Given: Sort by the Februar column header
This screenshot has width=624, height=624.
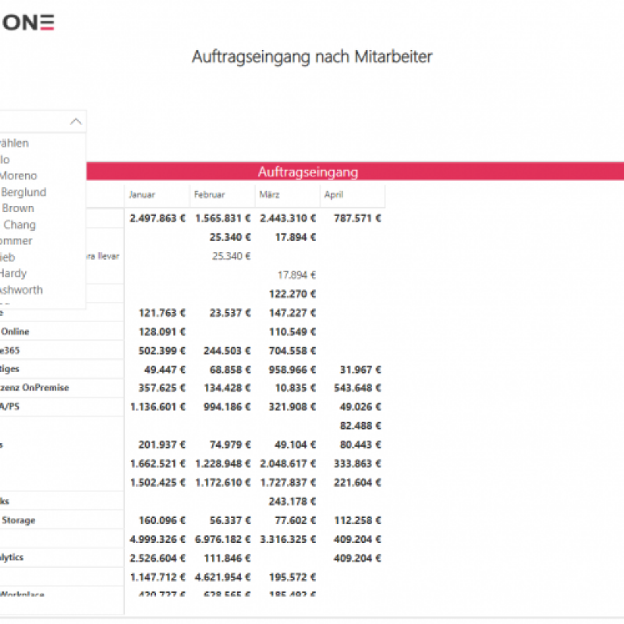Looking at the screenshot, I should [x=209, y=195].
